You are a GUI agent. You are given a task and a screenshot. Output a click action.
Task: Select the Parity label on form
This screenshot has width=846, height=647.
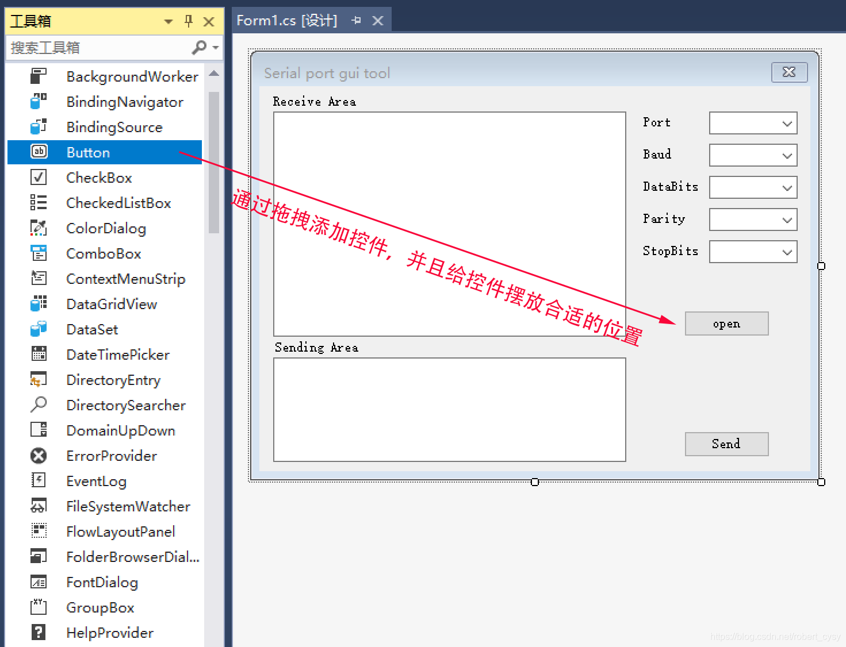664,219
